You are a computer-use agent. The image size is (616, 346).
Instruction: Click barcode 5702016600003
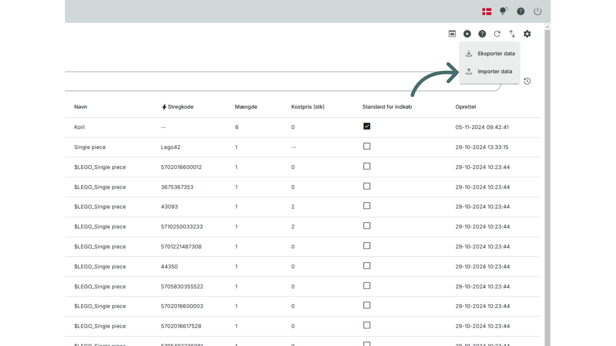point(182,306)
